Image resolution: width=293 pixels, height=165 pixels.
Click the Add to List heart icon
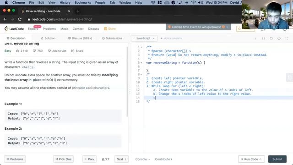click(x=49, y=51)
